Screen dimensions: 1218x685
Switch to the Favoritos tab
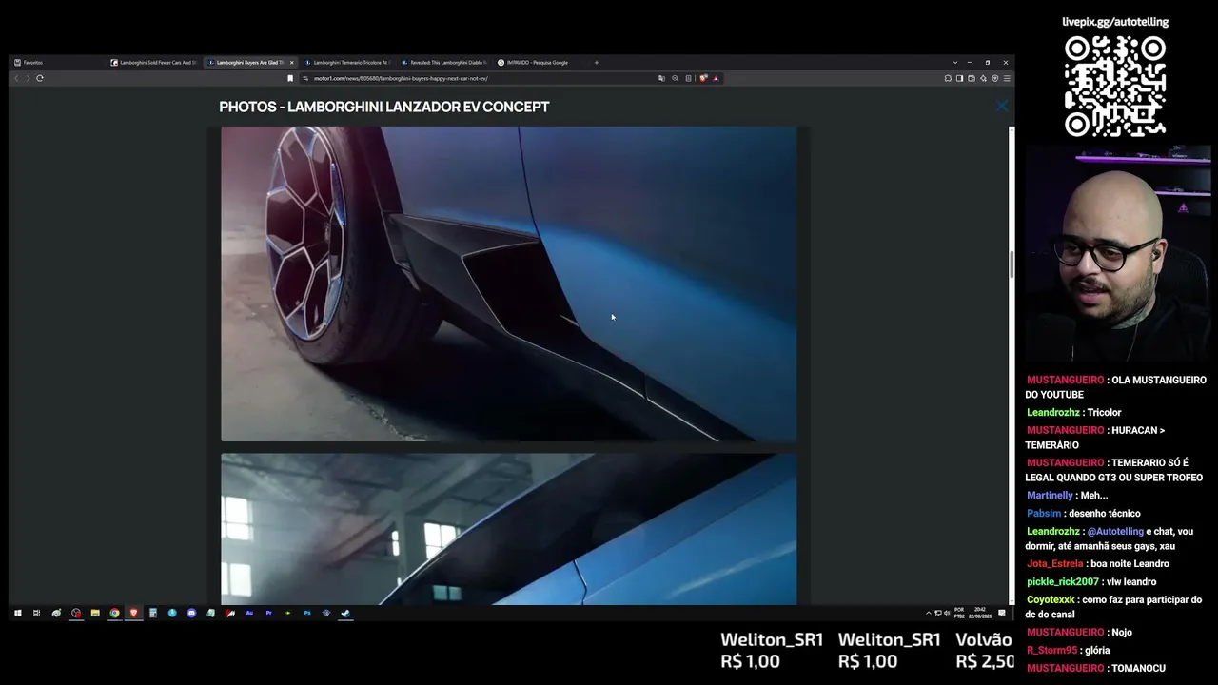57,63
